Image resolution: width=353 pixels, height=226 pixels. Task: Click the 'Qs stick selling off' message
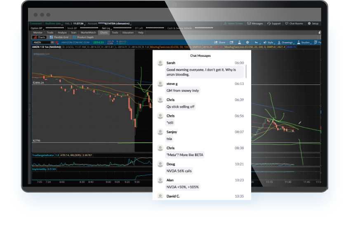pos(180,107)
